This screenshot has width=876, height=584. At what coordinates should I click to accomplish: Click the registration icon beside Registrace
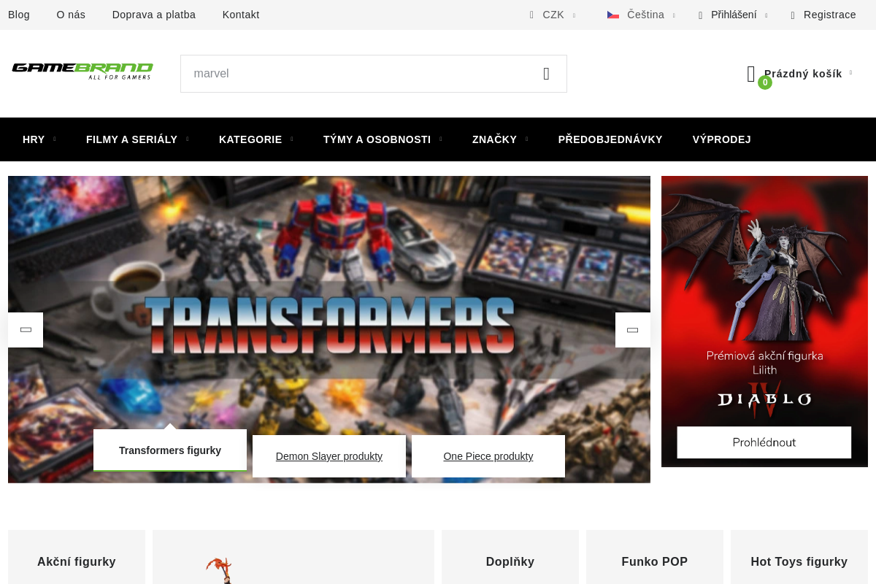pos(792,15)
